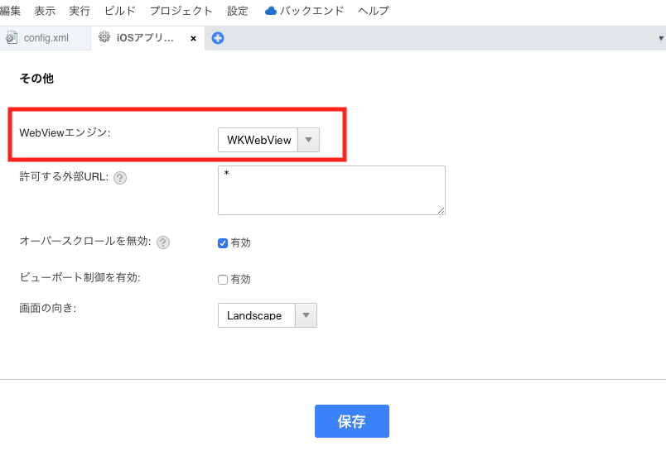666x451 pixels.
Task: Click the config.xml file icon
Action: [12, 38]
